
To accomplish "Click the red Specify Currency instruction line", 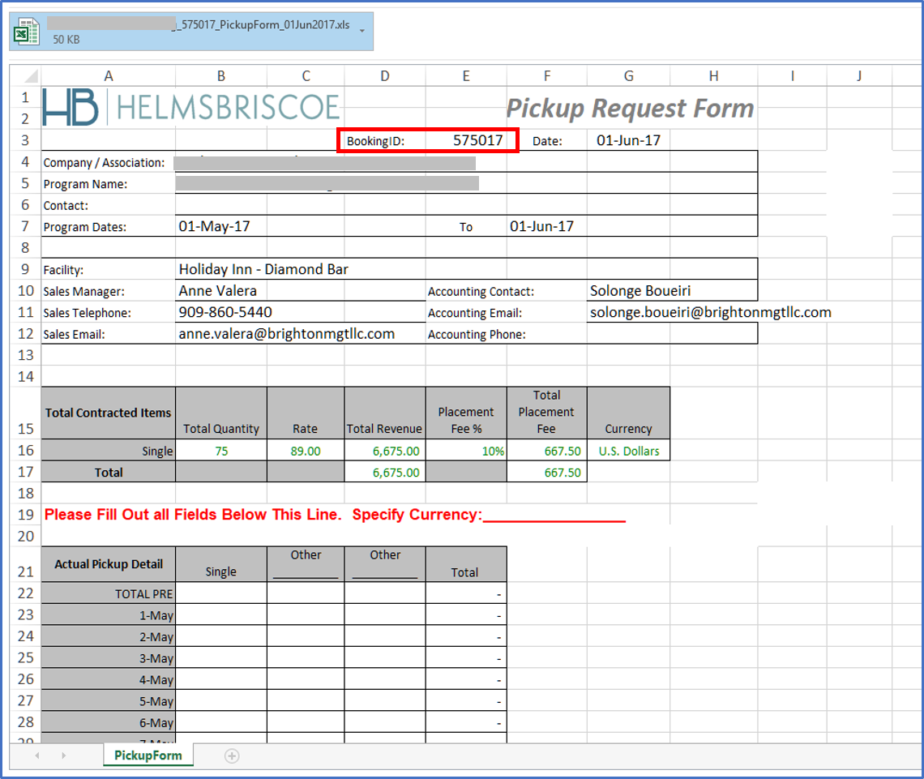I will pos(336,516).
